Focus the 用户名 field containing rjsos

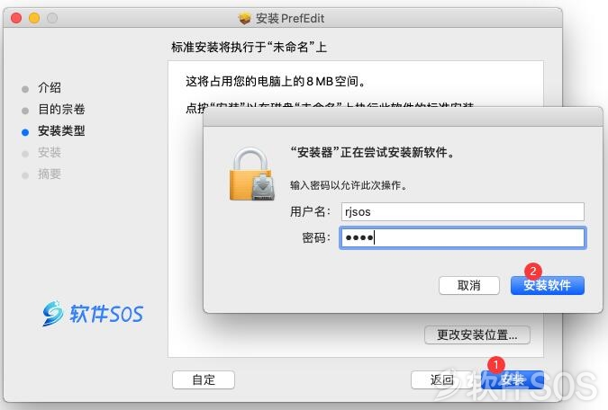(463, 212)
